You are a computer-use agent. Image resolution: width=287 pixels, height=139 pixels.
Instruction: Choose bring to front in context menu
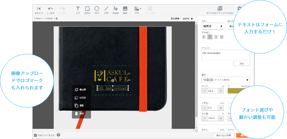(x=81, y=90)
